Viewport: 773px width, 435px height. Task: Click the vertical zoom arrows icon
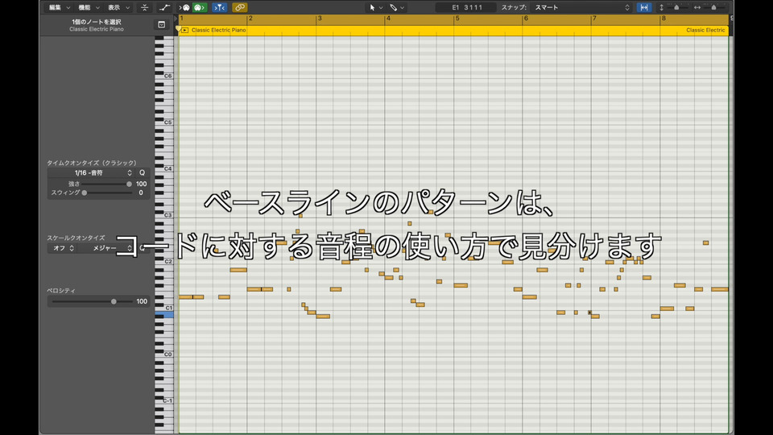tap(662, 7)
